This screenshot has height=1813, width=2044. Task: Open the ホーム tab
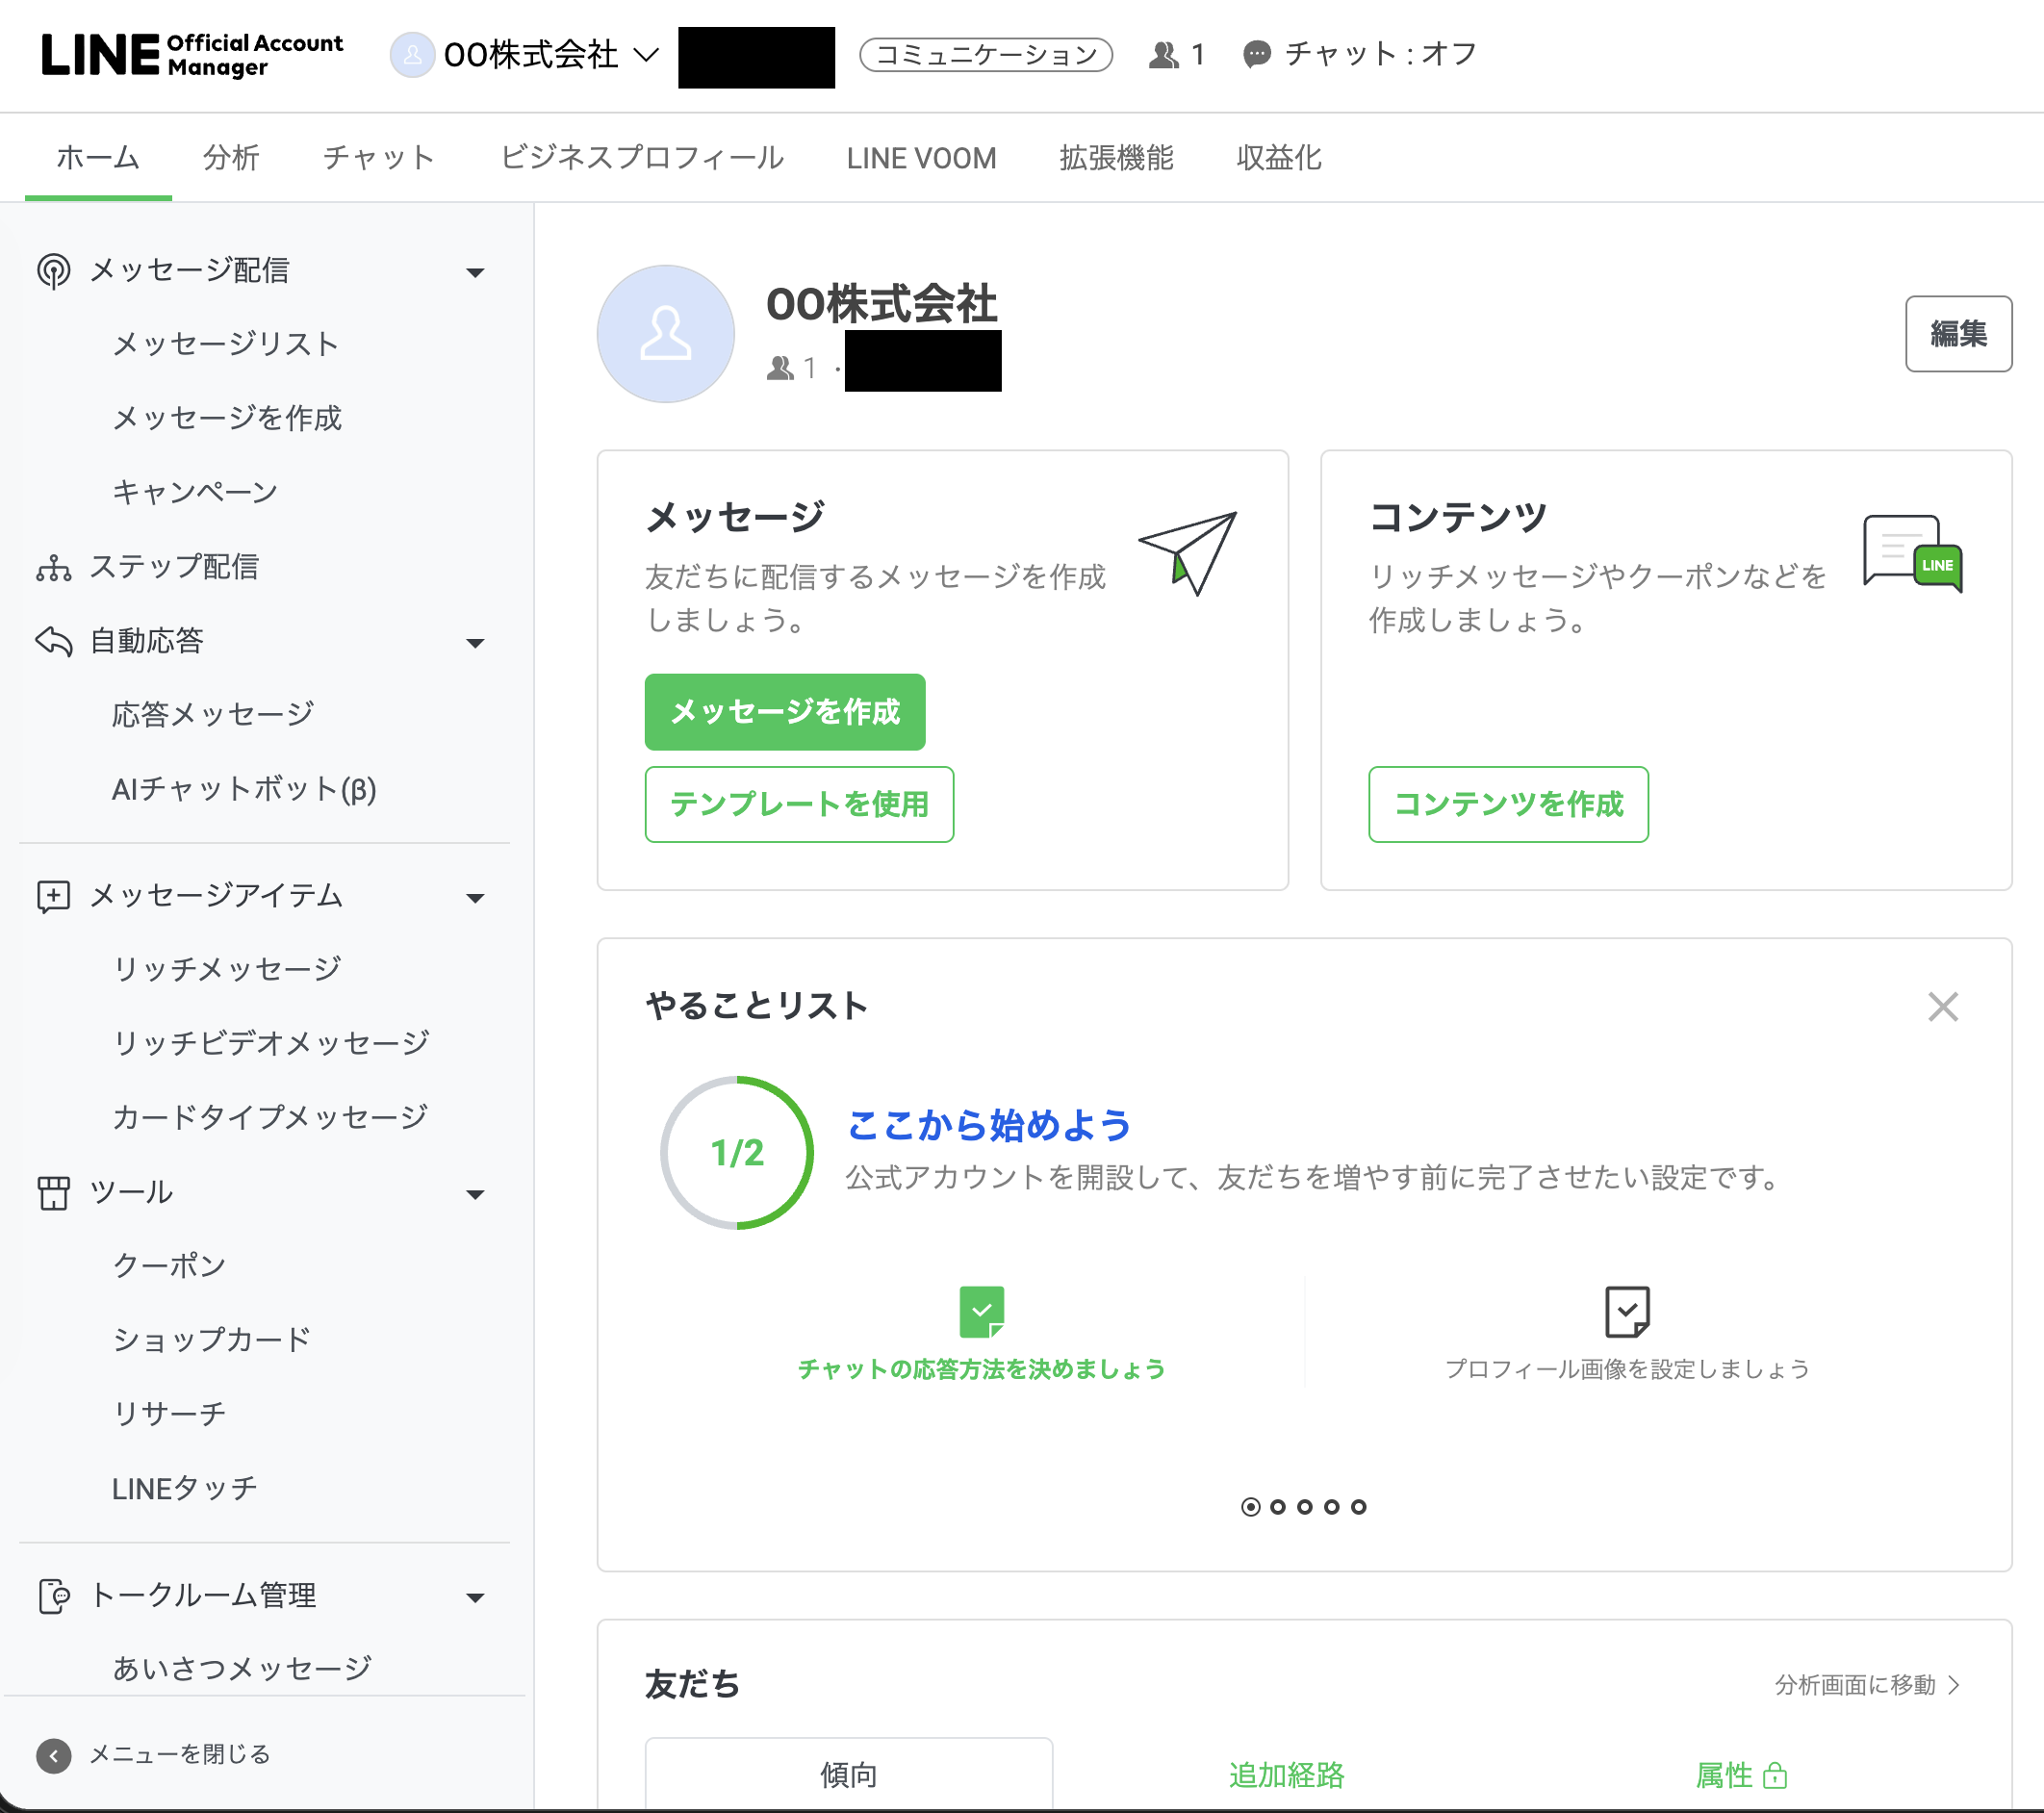pos(98,158)
